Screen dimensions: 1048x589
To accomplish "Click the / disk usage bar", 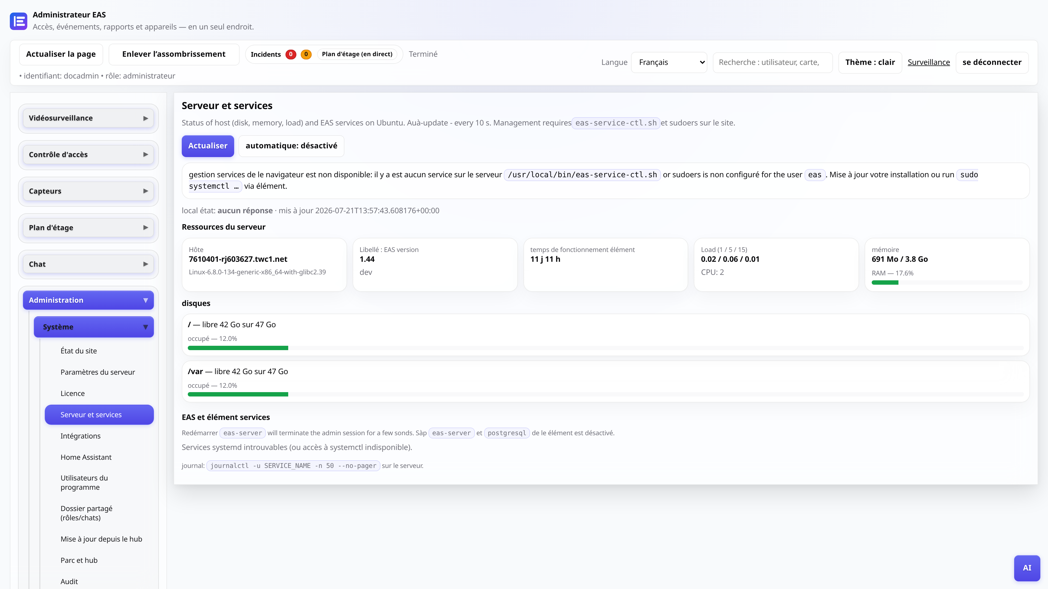I will [605, 348].
